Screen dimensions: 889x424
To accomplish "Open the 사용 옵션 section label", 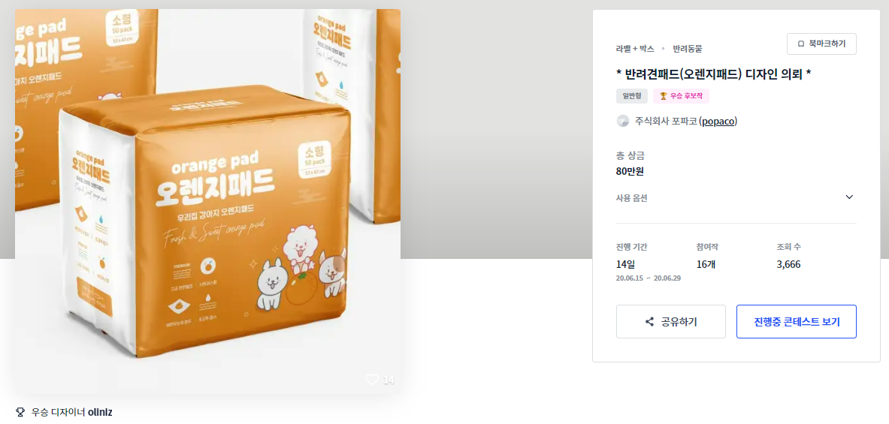I will click(631, 198).
